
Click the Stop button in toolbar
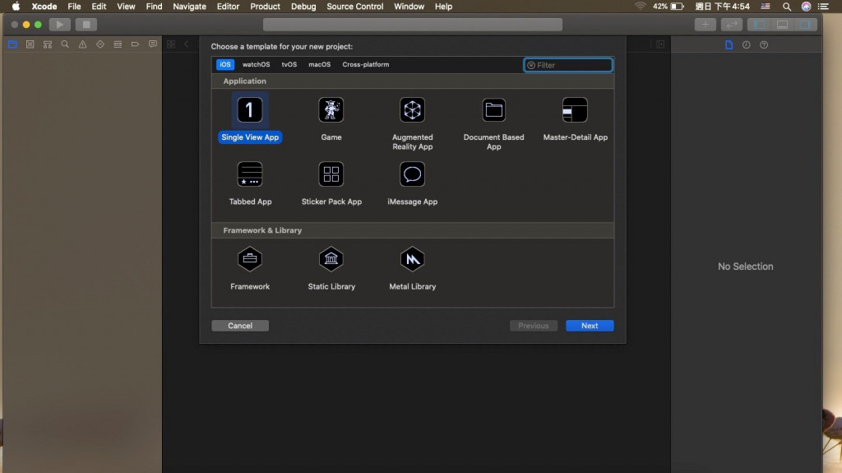[86, 25]
